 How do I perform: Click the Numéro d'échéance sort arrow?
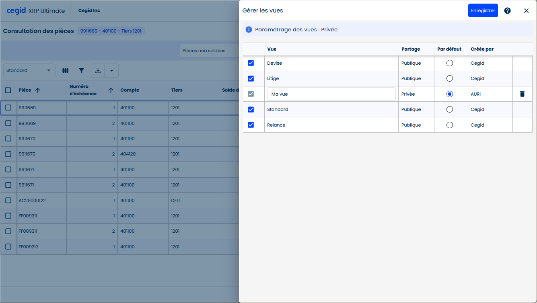(111, 90)
